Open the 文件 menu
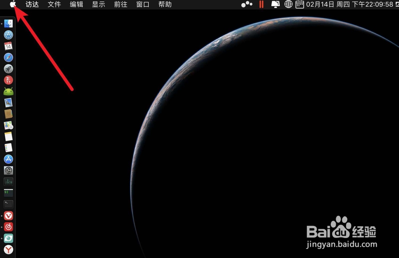 tap(54, 4)
